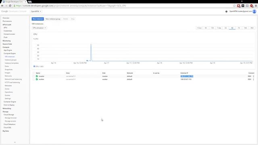Select all instances with the header checkbox
This screenshot has width=258, height=145.
click(x=34, y=73)
